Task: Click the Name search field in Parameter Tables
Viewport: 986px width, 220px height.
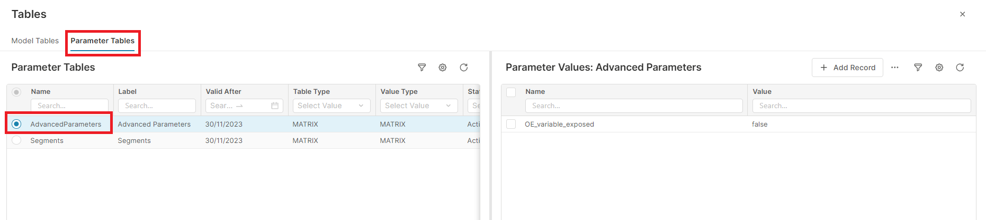Action: [x=70, y=106]
